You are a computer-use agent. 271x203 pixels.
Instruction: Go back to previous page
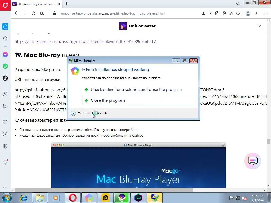pos(16,13)
